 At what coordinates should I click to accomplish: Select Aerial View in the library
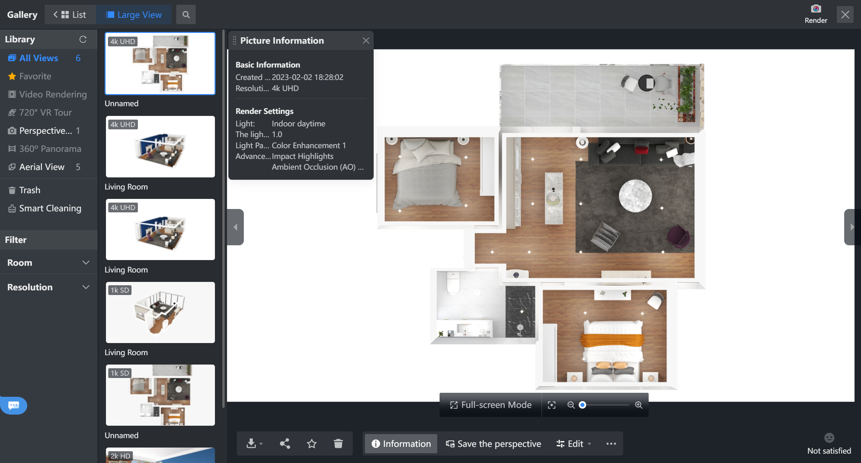pyautogui.click(x=42, y=167)
